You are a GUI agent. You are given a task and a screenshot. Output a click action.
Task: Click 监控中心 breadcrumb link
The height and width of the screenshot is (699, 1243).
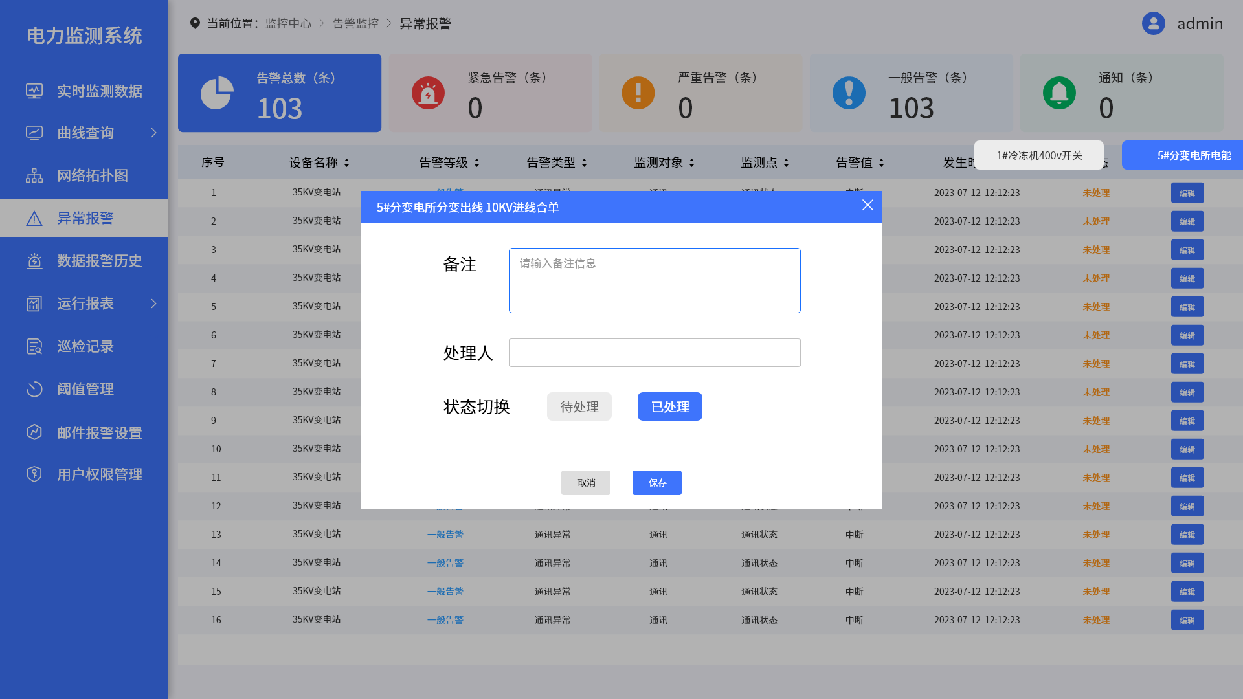[288, 23]
